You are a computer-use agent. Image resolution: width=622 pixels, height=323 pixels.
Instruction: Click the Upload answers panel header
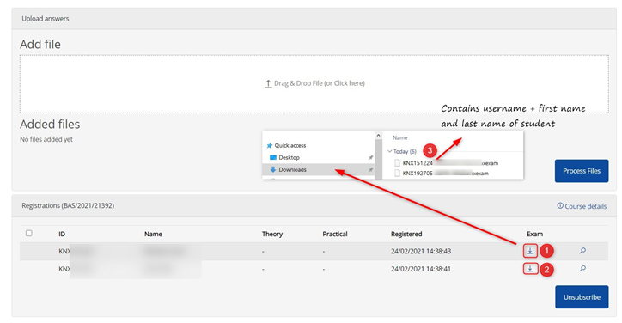pos(314,19)
